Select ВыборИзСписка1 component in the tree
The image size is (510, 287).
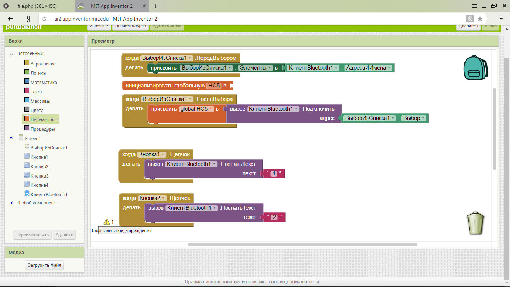pos(49,148)
